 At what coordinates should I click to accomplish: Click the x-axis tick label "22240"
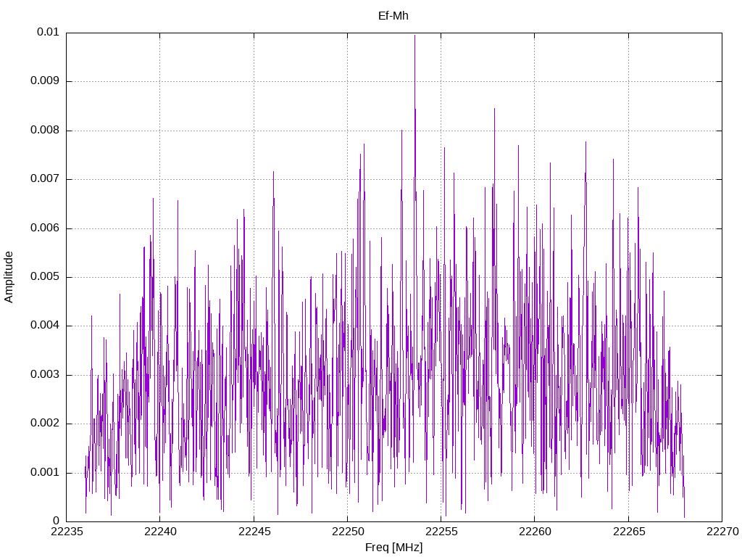point(160,532)
